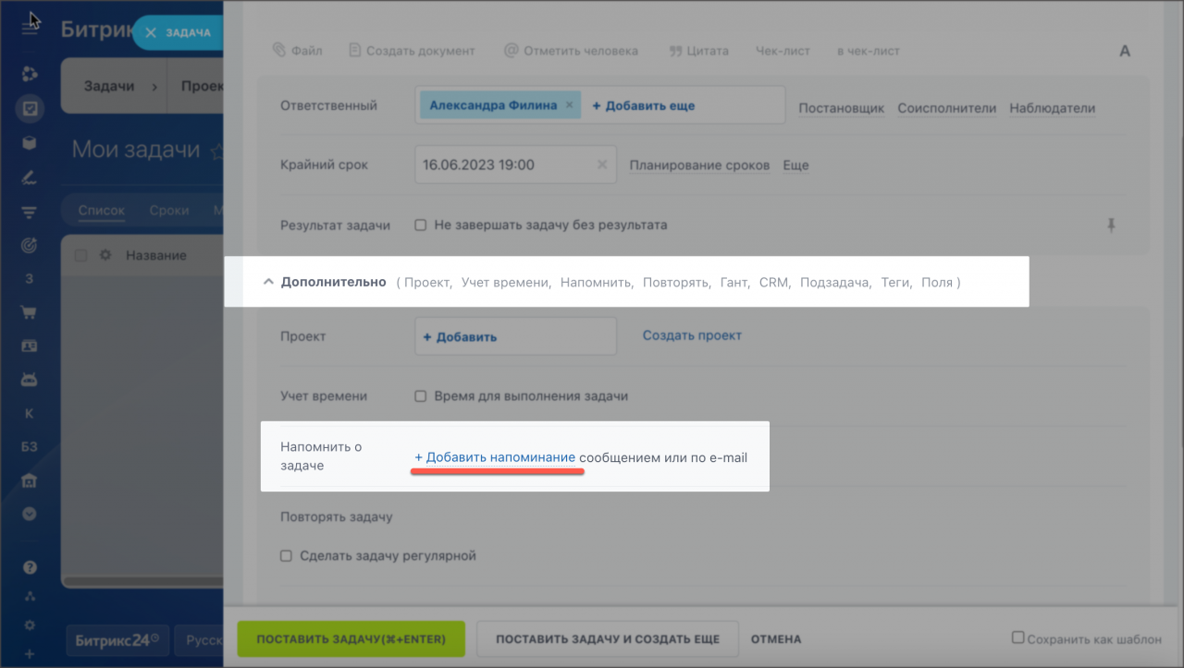Open Задачи tab in background page
The width and height of the screenshot is (1184, 668).
tap(109, 86)
